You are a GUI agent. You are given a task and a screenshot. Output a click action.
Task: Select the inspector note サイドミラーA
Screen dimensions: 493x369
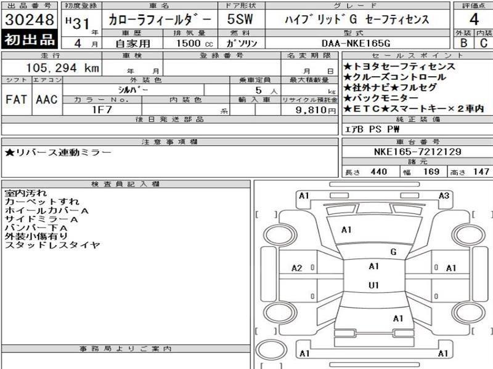coord(41,220)
